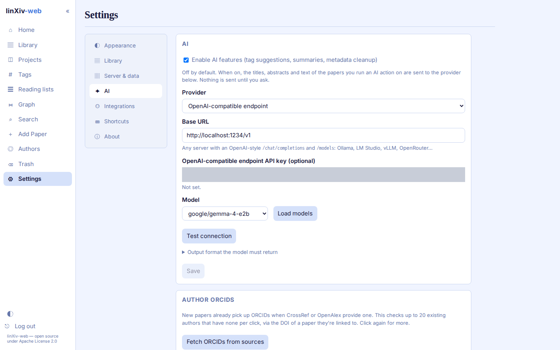Screen dimensions: 560x350
Task: Open the Provider dropdown
Action: click(x=324, y=106)
